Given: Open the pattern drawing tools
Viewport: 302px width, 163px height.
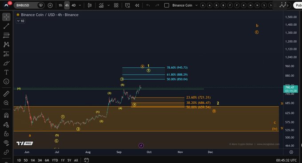Looking at the screenshot, I should pyautogui.click(x=6, y=45).
